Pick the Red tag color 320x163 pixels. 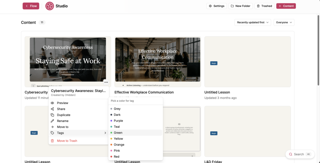pos(136,156)
